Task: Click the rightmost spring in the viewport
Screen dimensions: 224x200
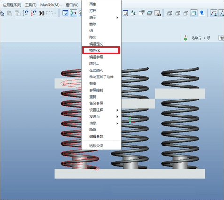Action: click(180, 117)
